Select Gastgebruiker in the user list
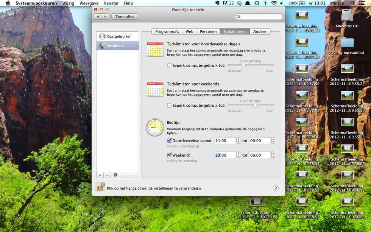The height and width of the screenshot is (232, 371). click(118, 36)
